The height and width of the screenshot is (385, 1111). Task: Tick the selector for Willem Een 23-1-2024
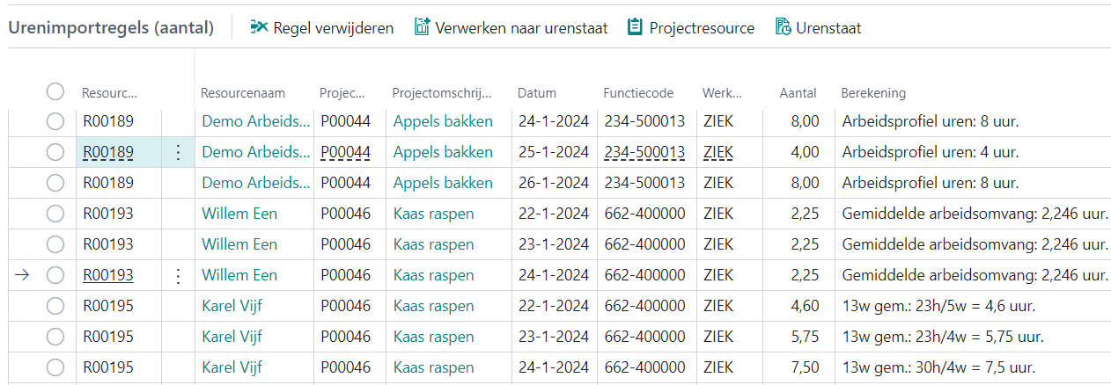coord(55,244)
